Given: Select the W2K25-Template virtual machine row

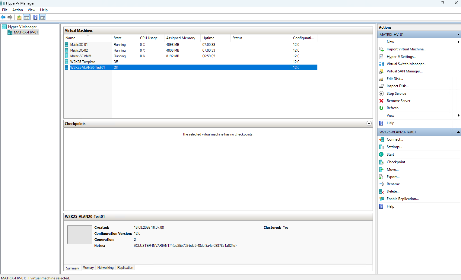Looking at the screenshot, I should coord(191,62).
